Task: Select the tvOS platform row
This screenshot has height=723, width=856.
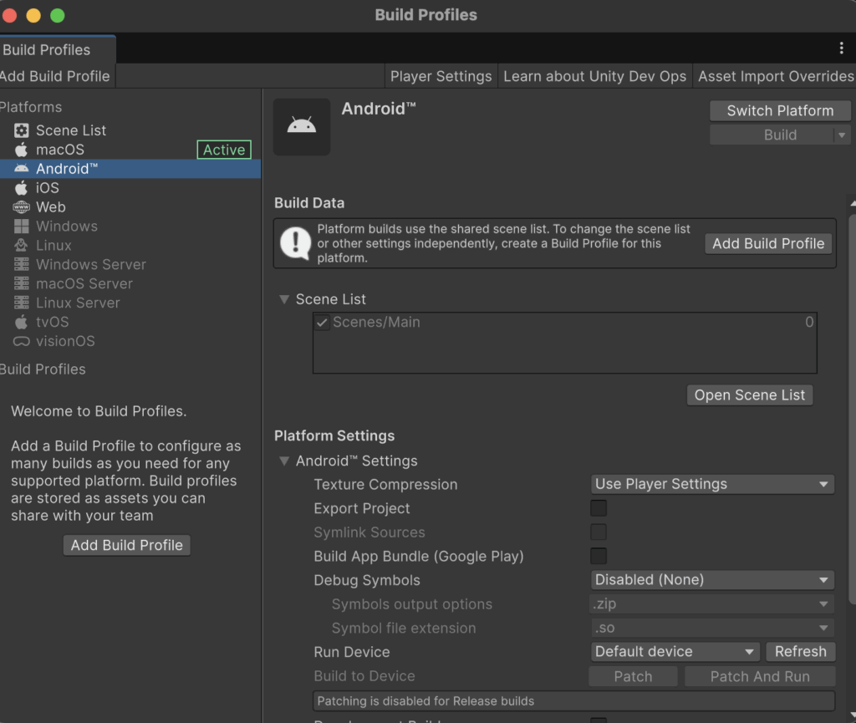Action: (x=130, y=322)
